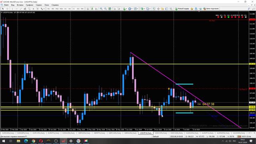Viewport: 256px width, 144px height.
Task: Open the Окно menu
Action: [x=46, y=5]
